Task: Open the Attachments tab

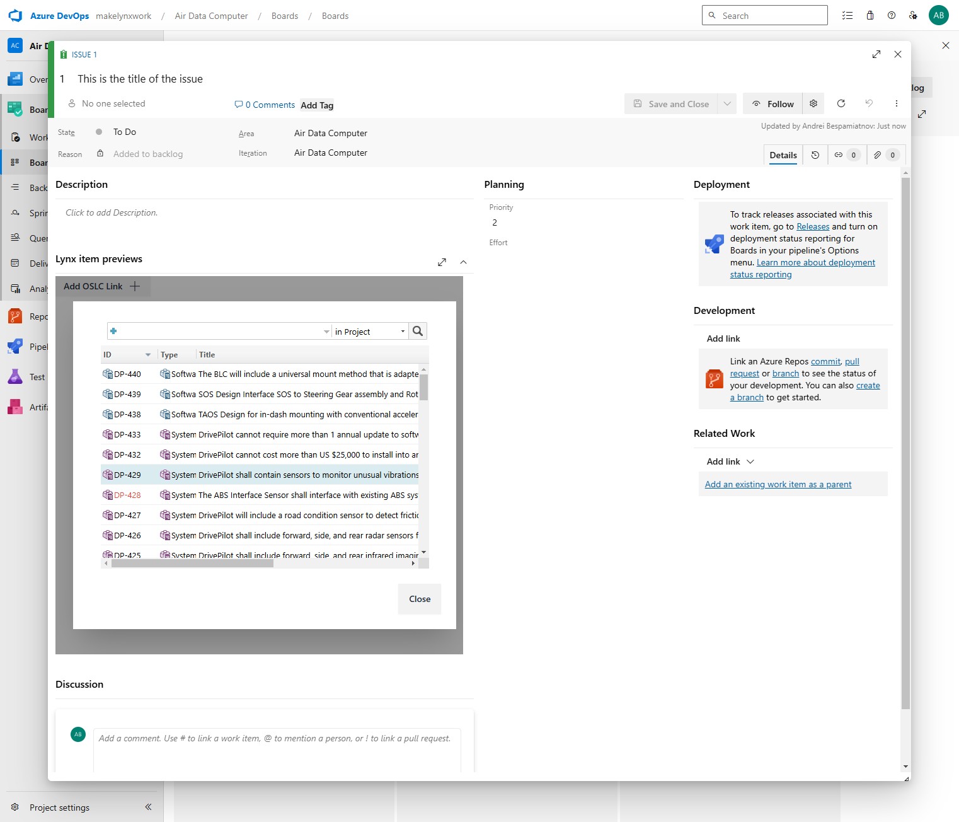Action: [885, 155]
